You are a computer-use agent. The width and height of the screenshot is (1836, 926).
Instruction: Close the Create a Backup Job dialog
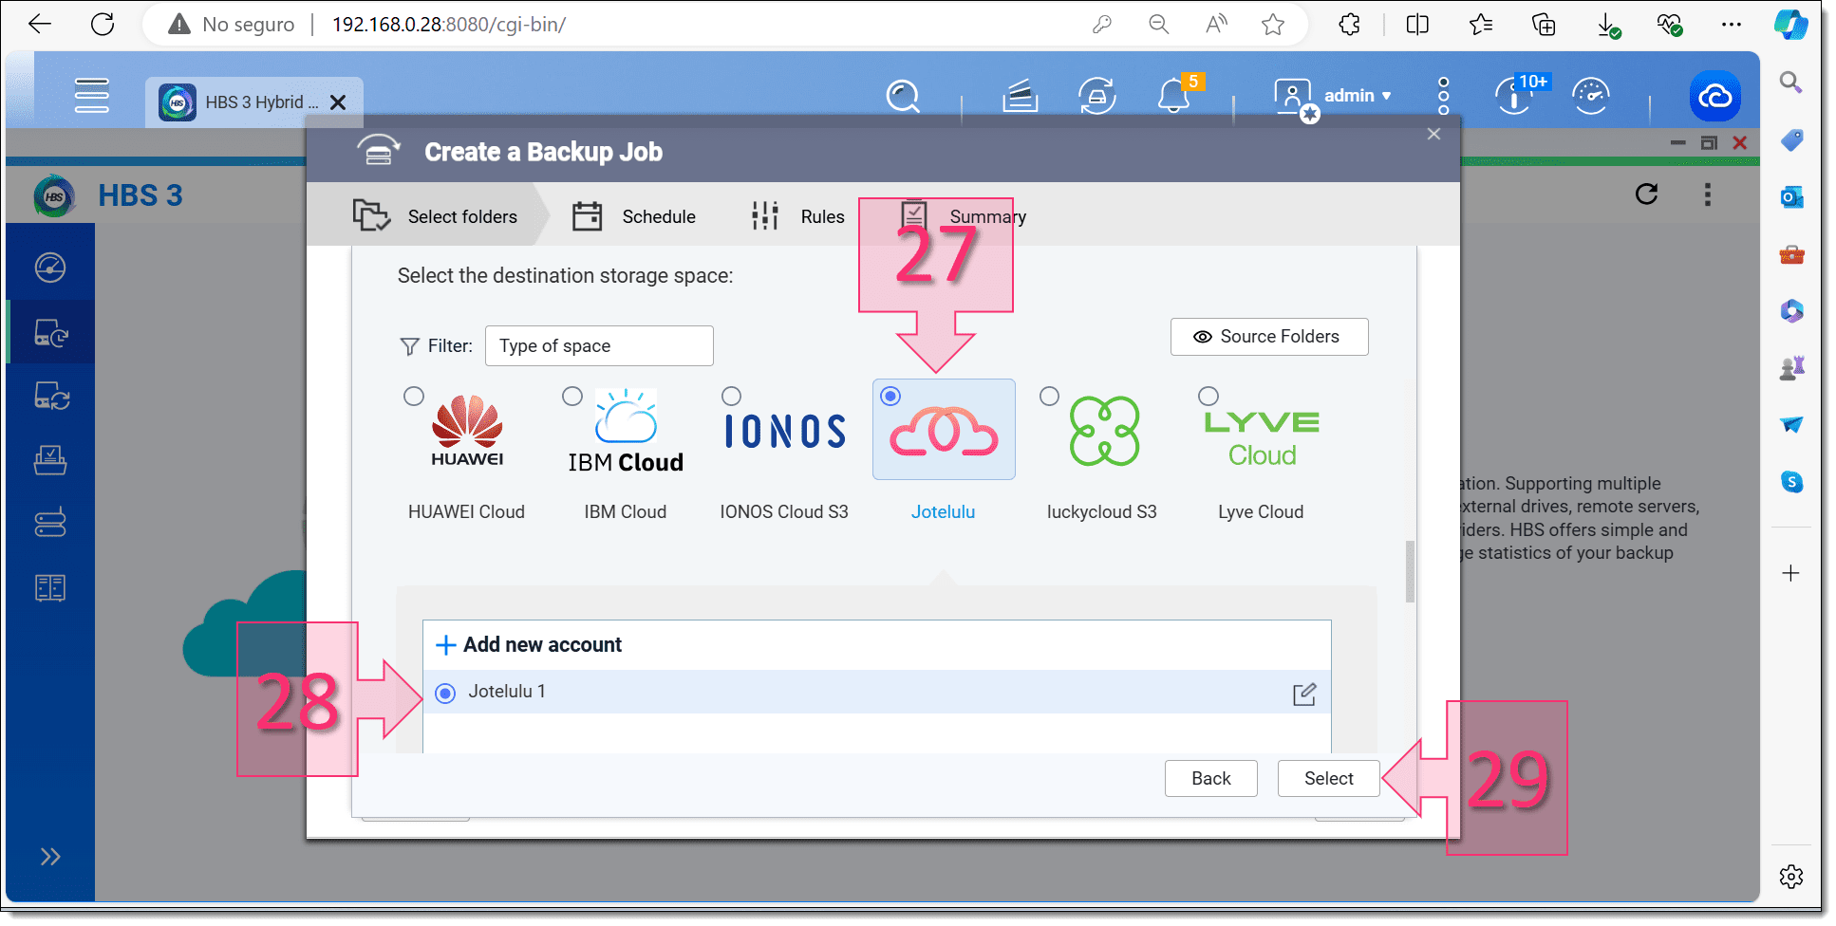[1433, 134]
